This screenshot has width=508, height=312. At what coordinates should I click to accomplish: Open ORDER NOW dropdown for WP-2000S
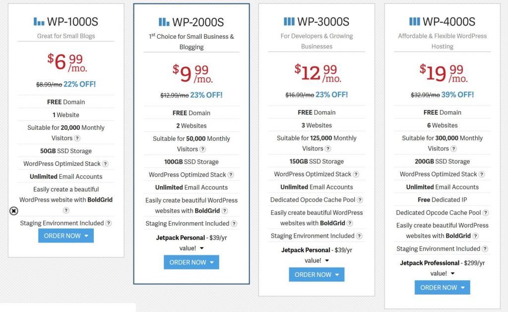[191, 262]
